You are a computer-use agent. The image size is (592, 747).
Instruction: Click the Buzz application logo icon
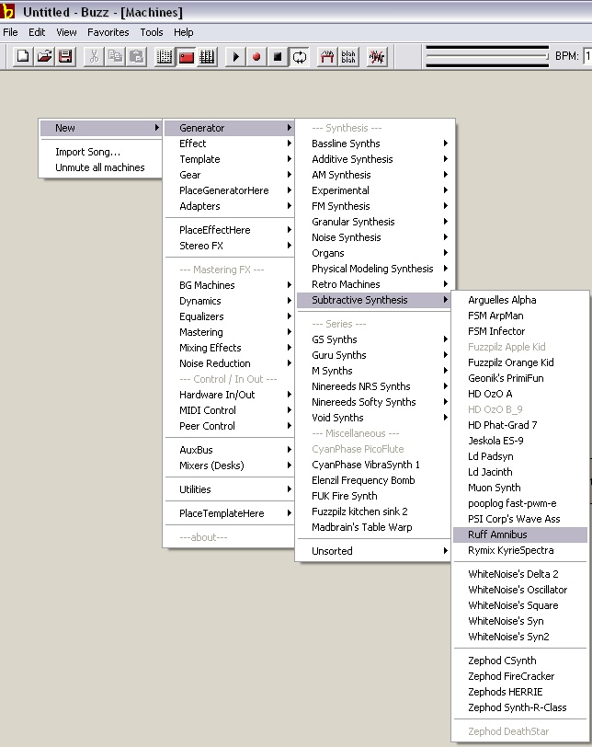click(x=6, y=11)
